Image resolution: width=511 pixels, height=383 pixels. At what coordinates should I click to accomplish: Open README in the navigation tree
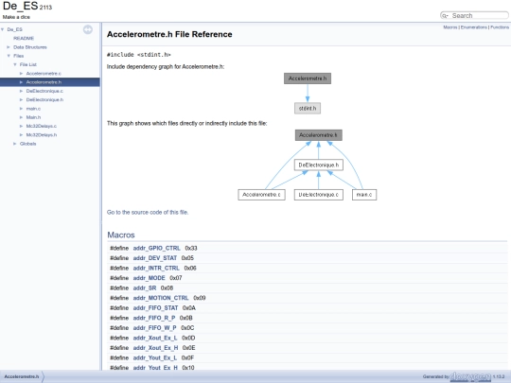pyautogui.click(x=24, y=39)
